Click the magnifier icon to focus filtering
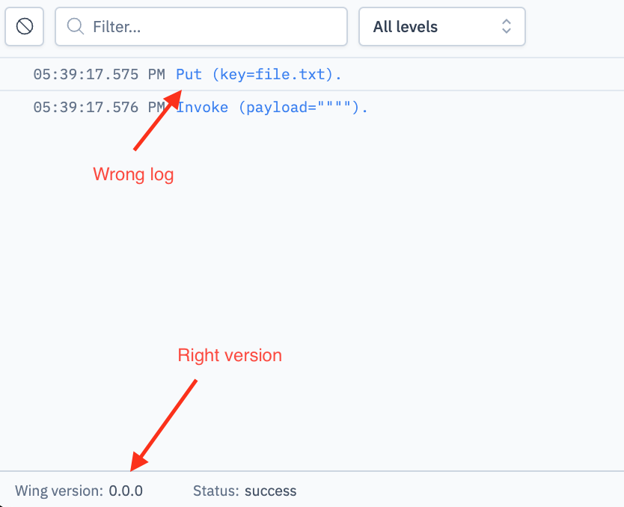Viewport: 624px width, 507px height. pos(74,26)
